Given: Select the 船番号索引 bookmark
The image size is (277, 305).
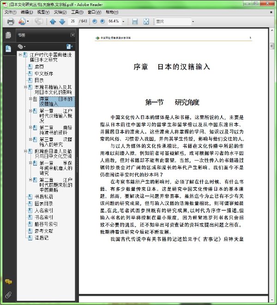Looking at the screenshot, I should [46, 224].
